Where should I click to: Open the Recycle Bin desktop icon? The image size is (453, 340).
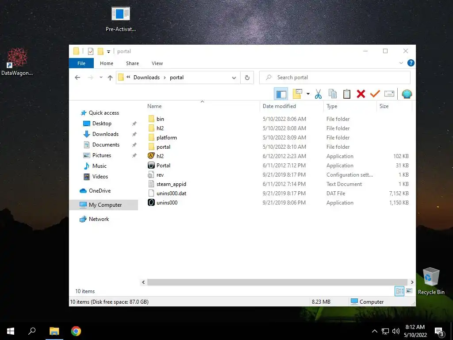(x=431, y=281)
